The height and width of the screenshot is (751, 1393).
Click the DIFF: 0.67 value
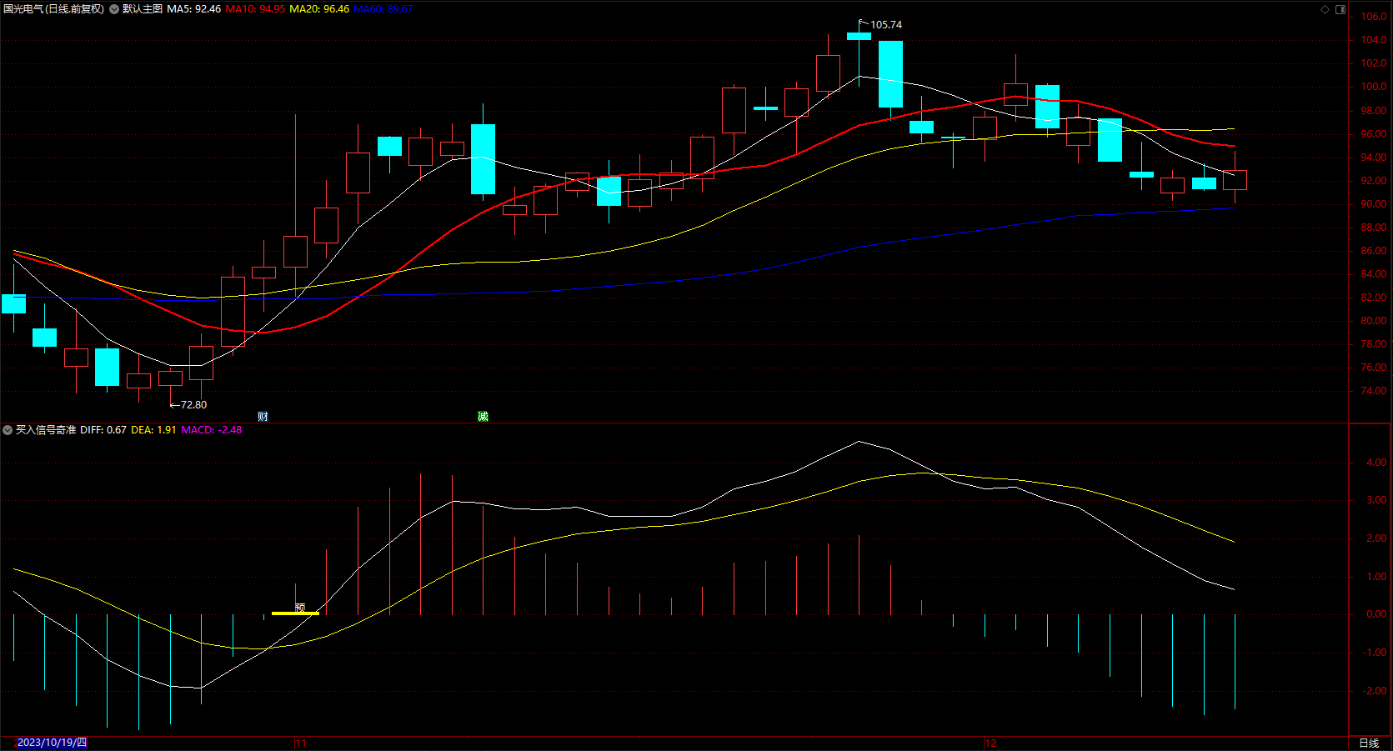[x=103, y=430]
